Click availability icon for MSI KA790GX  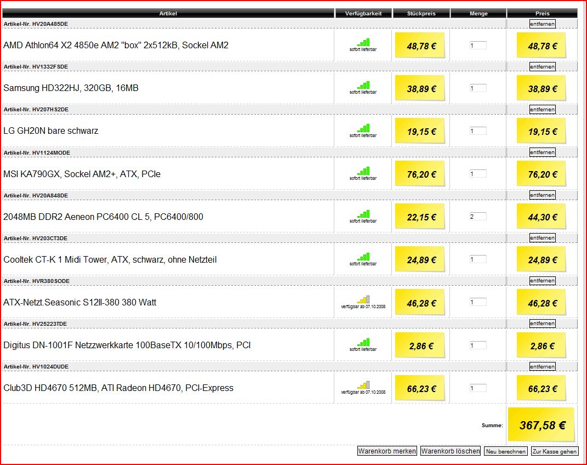pyautogui.click(x=363, y=171)
